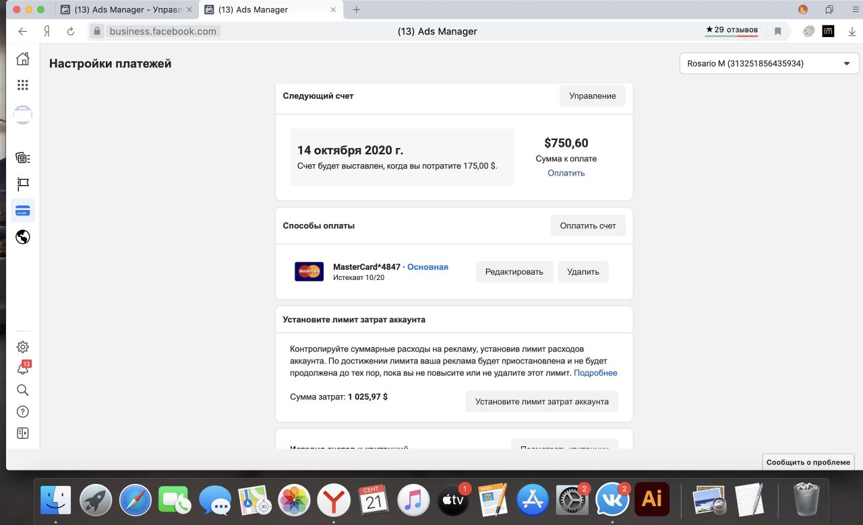The height and width of the screenshot is (525, 863).
Task: Open Yandex Browser from the Dock
Action: pyautogui.click(x=334, y=500)
